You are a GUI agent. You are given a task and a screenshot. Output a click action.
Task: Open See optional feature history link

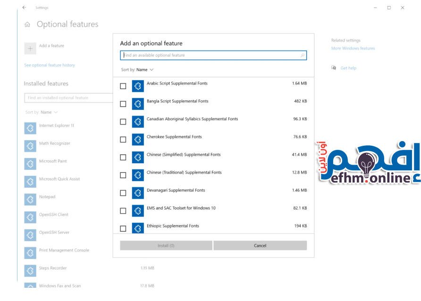[x=50, y=65]
